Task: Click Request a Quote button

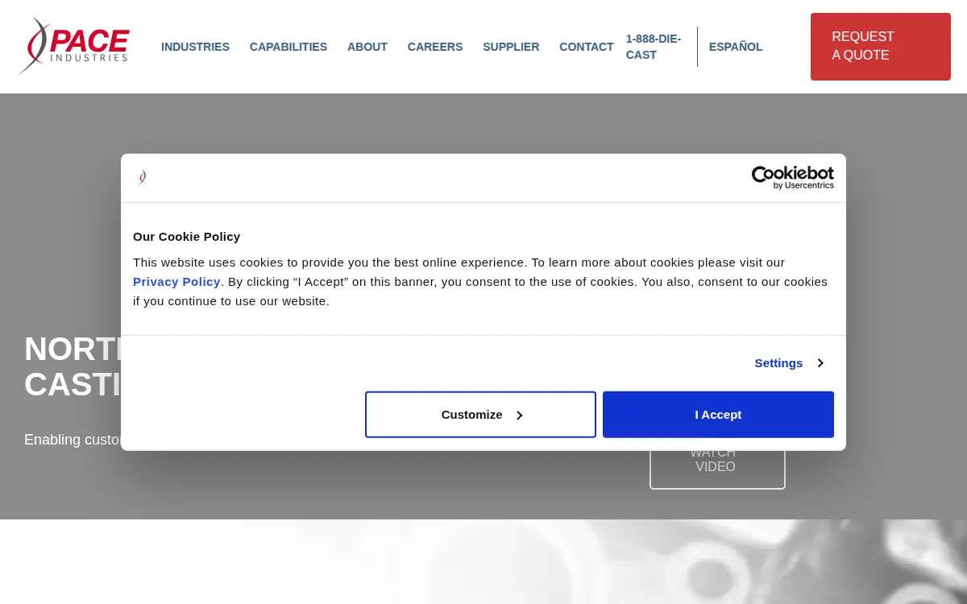Action: point(881,47)
